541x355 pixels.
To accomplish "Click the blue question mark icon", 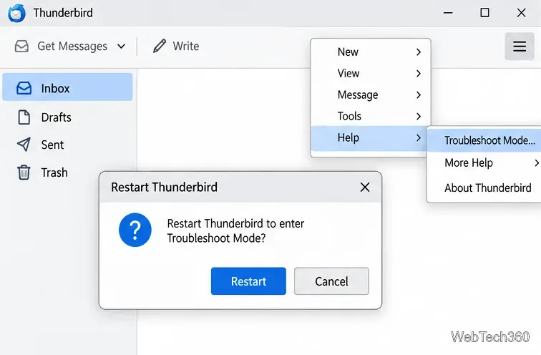I will pos(135,230).
